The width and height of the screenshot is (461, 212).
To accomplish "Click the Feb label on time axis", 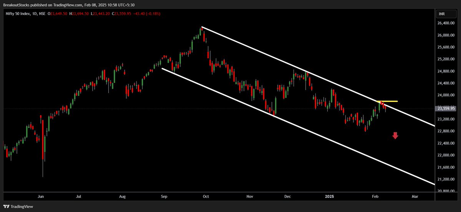I will [376, 197].
